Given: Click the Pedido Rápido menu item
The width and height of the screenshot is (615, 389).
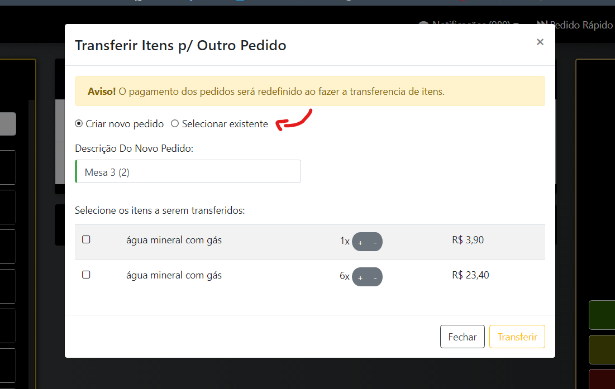Looking at the screenshot, I should [581, 25].
